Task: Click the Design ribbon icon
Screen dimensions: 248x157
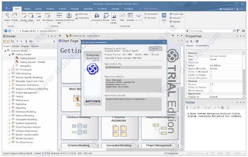Action: [24, 17]
